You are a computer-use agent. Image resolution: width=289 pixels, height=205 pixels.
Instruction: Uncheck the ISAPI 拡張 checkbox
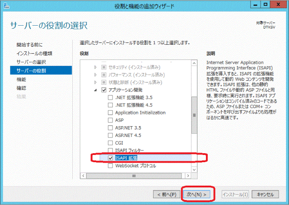tap(110, 158)
